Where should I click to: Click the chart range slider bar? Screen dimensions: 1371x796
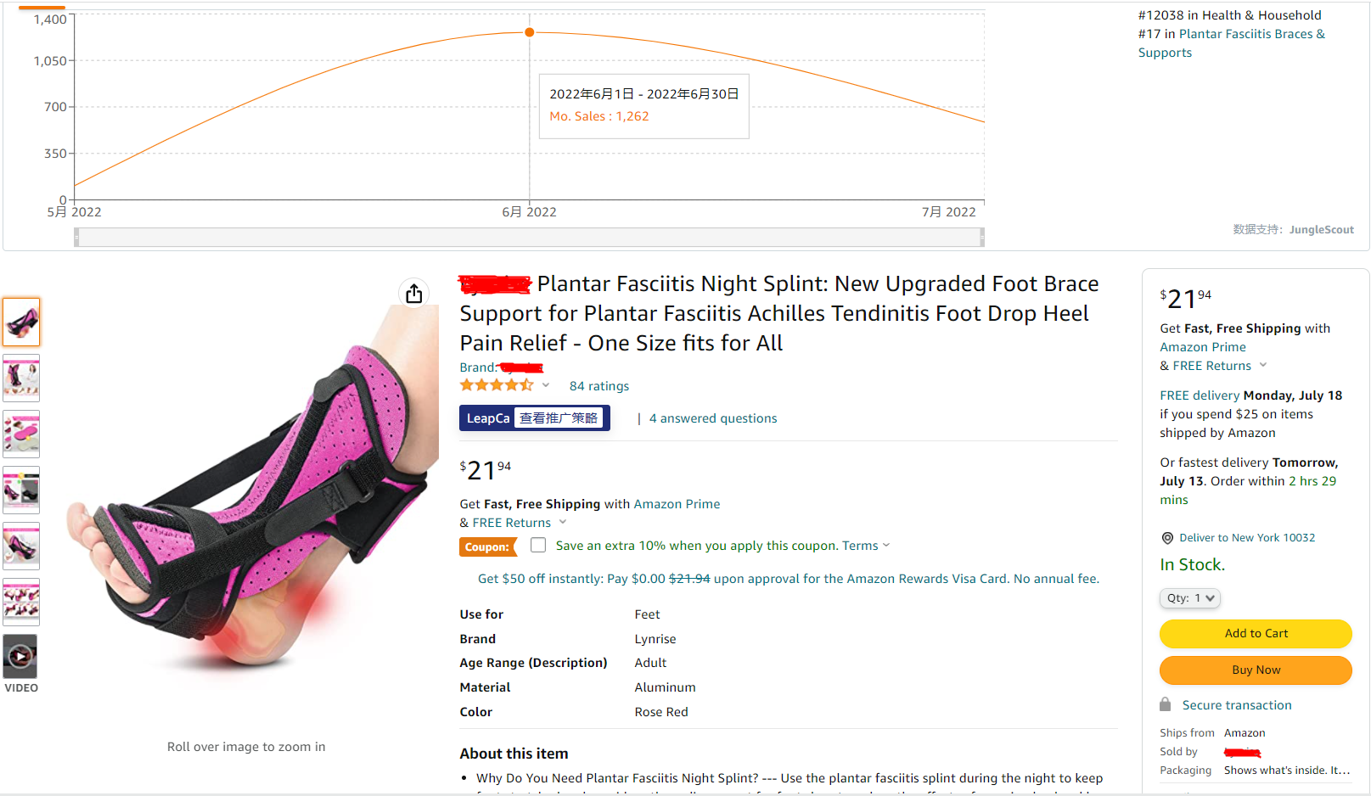click(x=529, y=238)
